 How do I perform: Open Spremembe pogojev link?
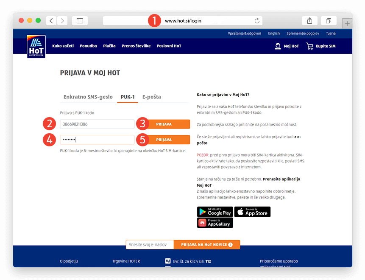pyautogui.click(x=303, y=34)
